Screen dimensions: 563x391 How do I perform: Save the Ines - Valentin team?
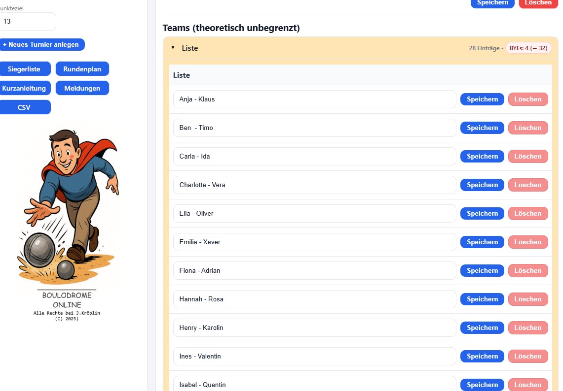pos(482,356)
